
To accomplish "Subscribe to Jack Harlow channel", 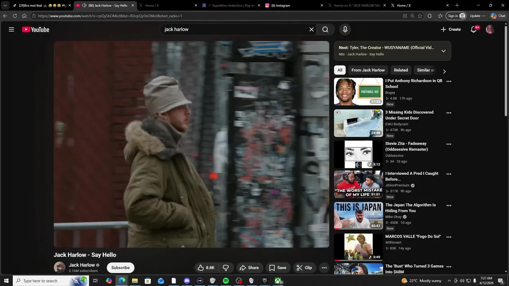I will (x=120, y=268).
